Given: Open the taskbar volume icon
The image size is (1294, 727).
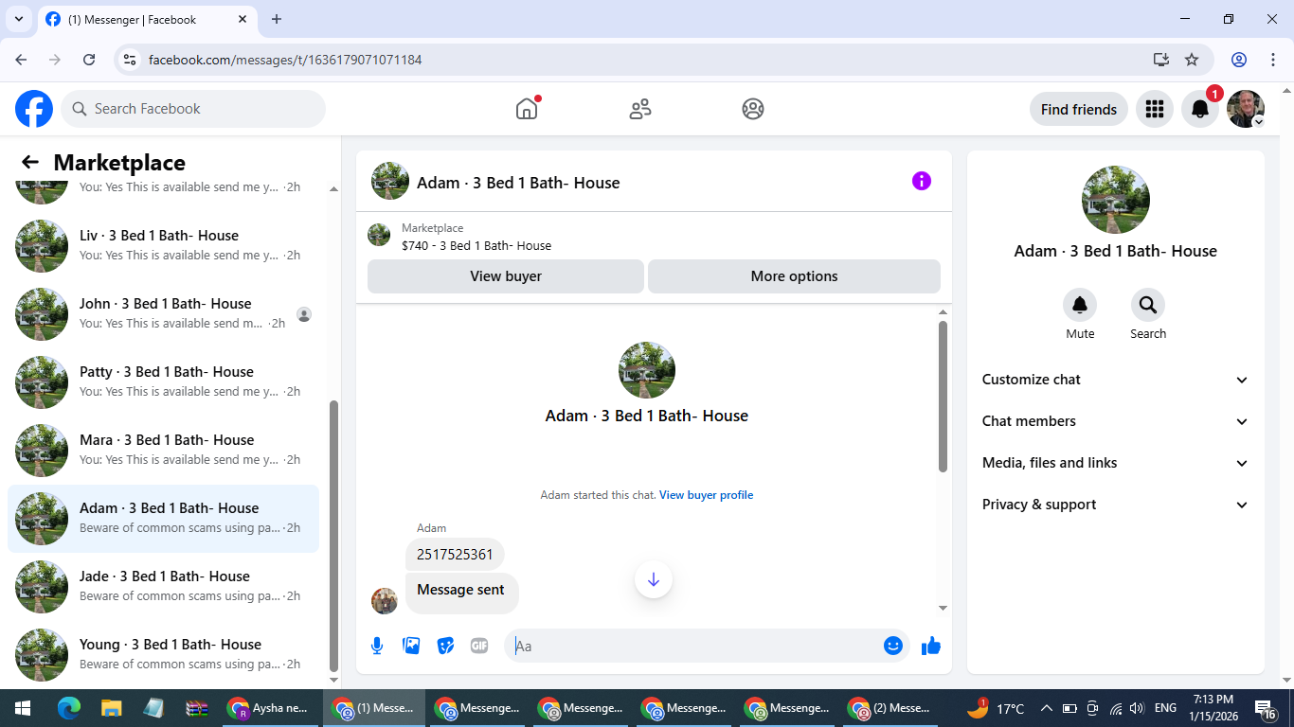Looking at the screenshot, I should (x=1138, y=708).
